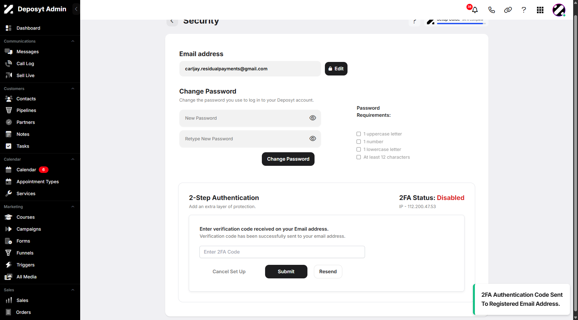Image resolution: width=578 pixels, height=320 pixels.
Task: Open the apps grid menu icon
Action: 540,10
